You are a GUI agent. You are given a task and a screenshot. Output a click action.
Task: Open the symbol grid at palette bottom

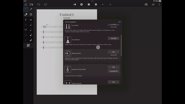click(x=28, y=46)
